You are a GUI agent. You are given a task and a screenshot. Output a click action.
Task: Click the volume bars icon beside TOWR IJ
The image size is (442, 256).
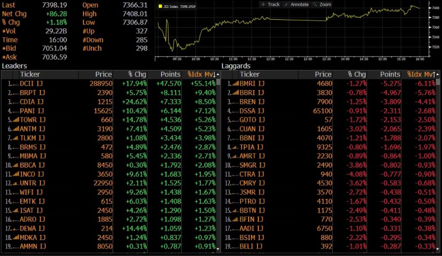[16, 120]
